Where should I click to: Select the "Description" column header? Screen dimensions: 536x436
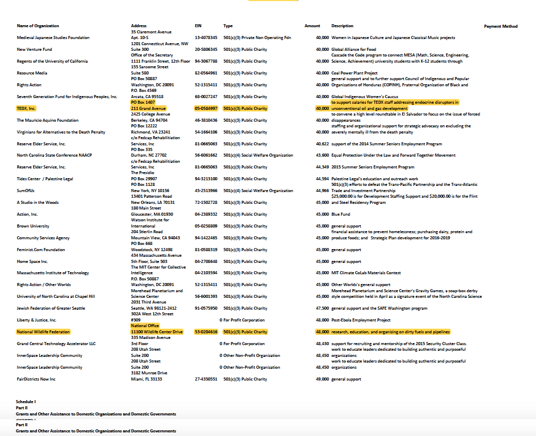point(342,26)
